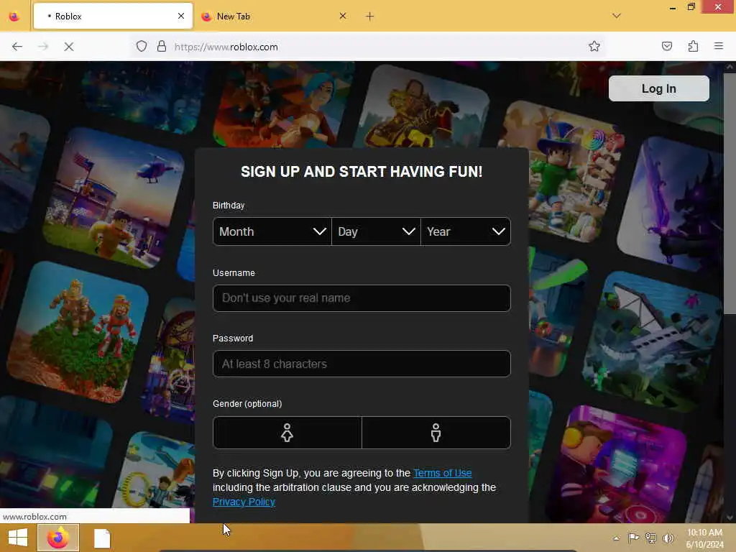Open Firefox View in the tab bar
Image resolution: width=736 pixels, height=552 pixels.
point(14,17)
